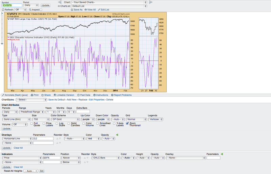Click green arrow beside Overlays Opacity header
The width and height of the screenshot is (271, 174).
pyautogui.click(x=117, y=135)
